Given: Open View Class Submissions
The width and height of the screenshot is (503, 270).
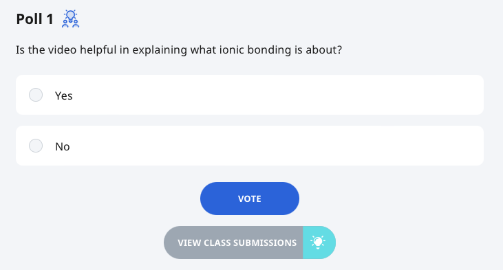Looking at the screenshot, I should pos(250,243).
